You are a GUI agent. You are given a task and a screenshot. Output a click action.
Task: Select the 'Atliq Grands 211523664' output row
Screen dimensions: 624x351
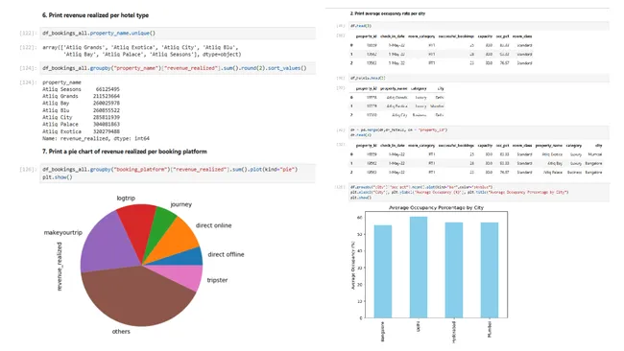tap(81, 96)
